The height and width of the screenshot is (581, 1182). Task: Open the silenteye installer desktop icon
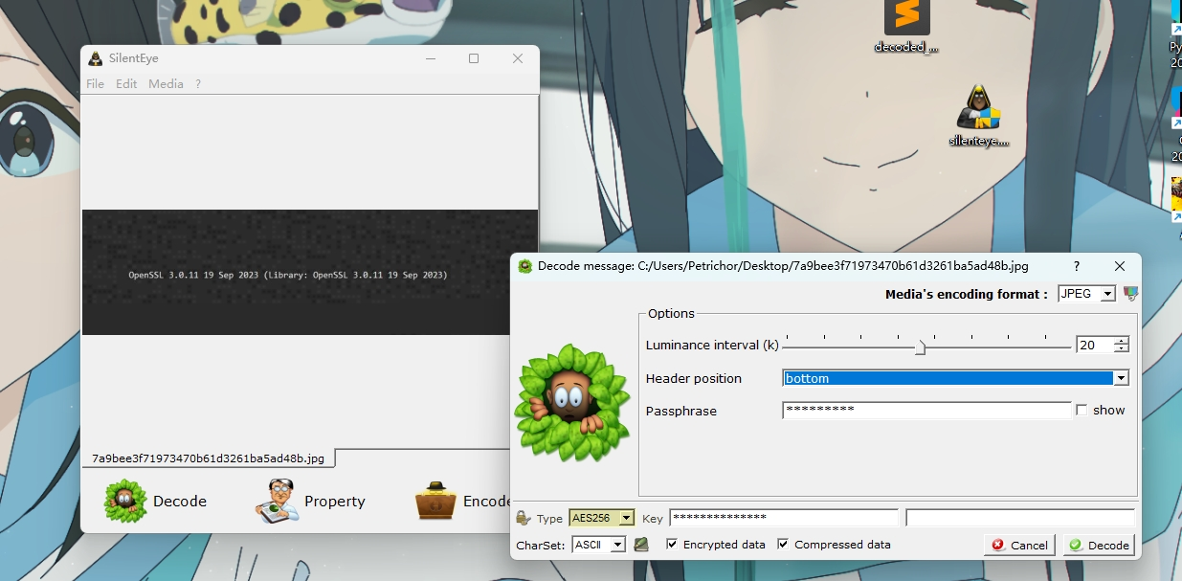pos(979,116)
